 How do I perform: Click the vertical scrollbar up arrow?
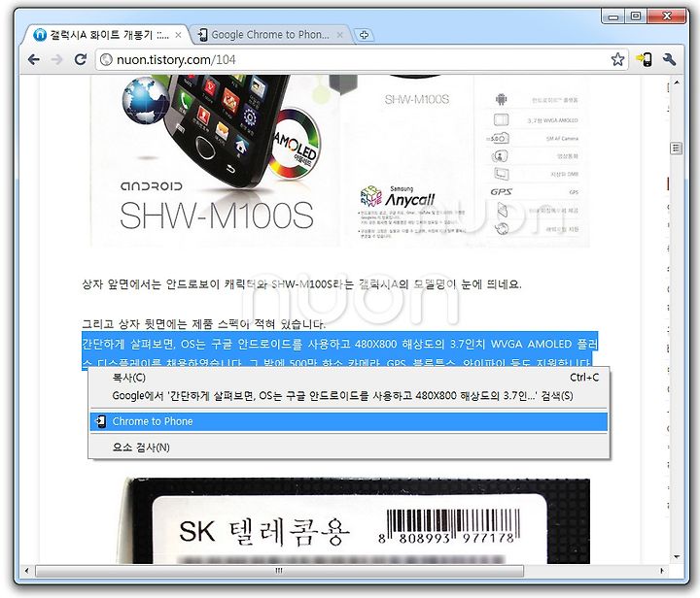pos(677,83)
